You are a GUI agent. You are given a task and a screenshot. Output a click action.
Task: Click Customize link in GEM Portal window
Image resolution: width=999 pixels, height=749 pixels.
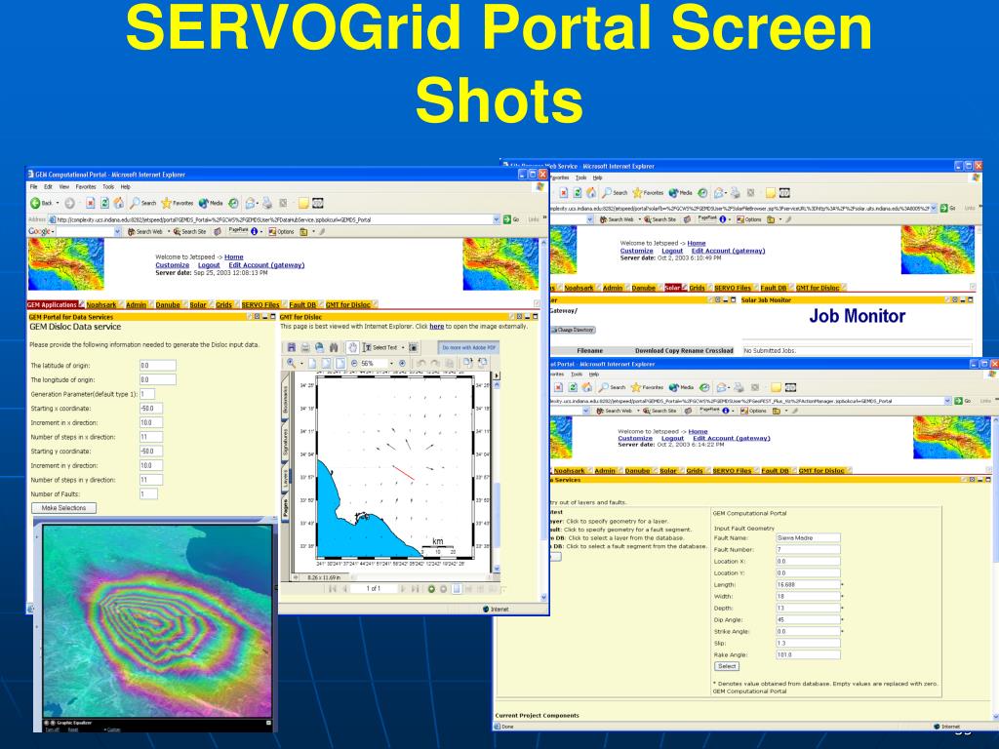(x=172, y=265)
